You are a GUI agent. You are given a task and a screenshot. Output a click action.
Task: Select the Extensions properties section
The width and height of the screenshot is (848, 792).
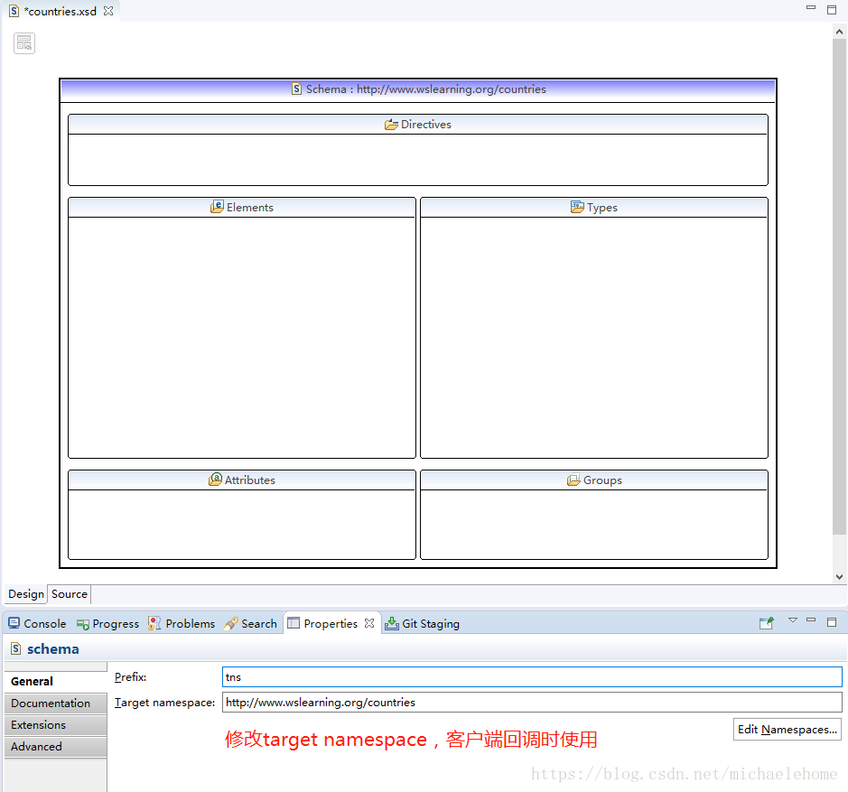[x=56, y=725]
